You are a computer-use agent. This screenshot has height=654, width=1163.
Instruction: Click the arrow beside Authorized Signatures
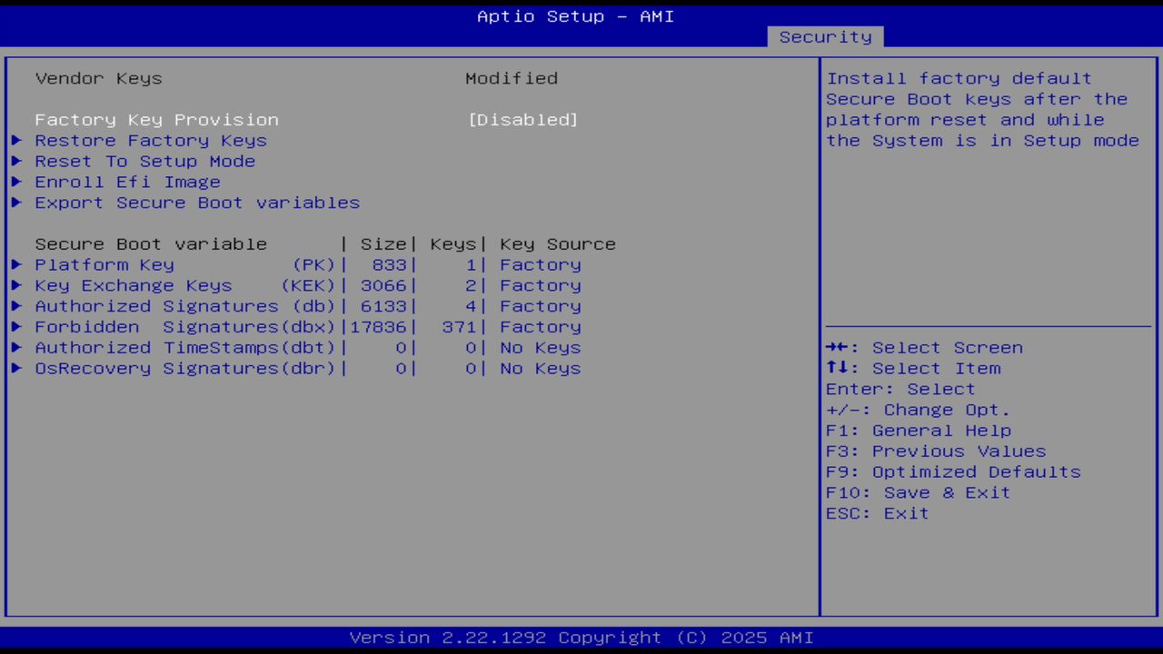[16, 306]
